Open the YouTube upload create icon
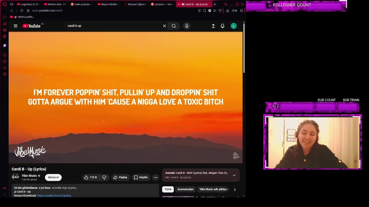 tap(213, 26)
